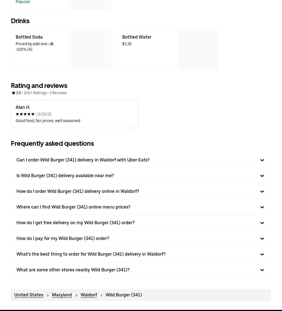Select the Bottled Water $2.29 item card

point(167,50)
